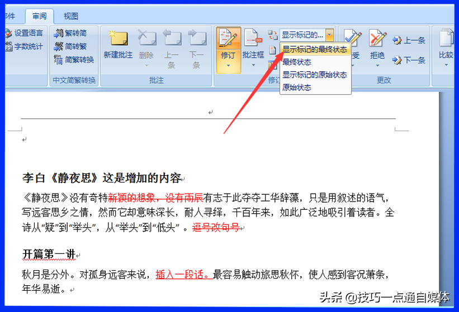Choose 显示标记的原始状态 option

pos(315,75)
